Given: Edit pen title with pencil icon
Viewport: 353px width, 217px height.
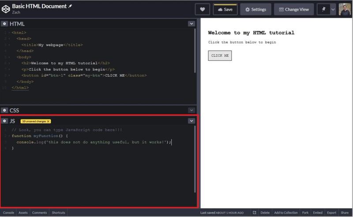Looking at the screenshot, I should [70, 6].
